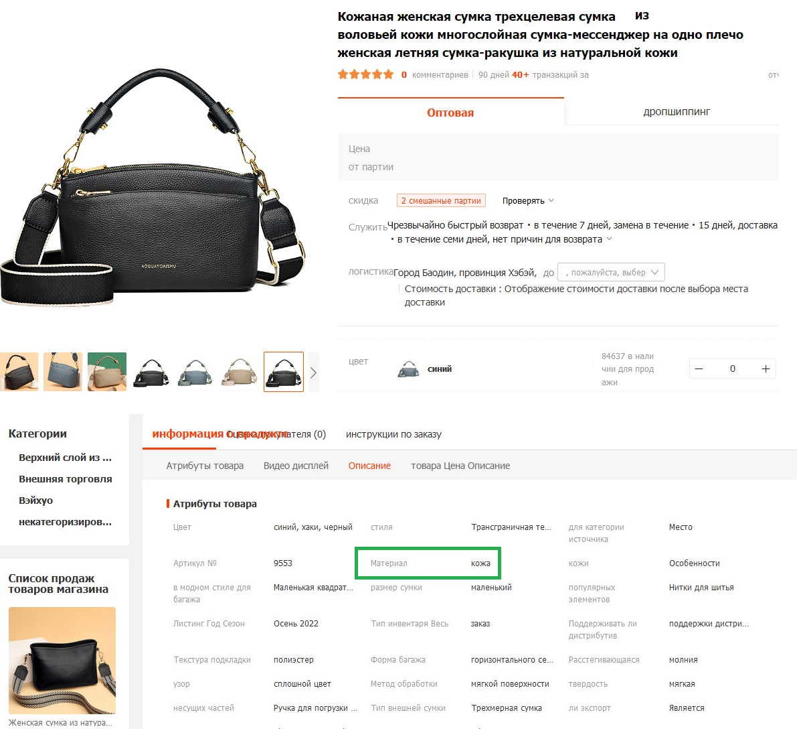
Task: Select the highlighted last black bag thumbnail
Action: pyautogui.click(x=284, y=372)
